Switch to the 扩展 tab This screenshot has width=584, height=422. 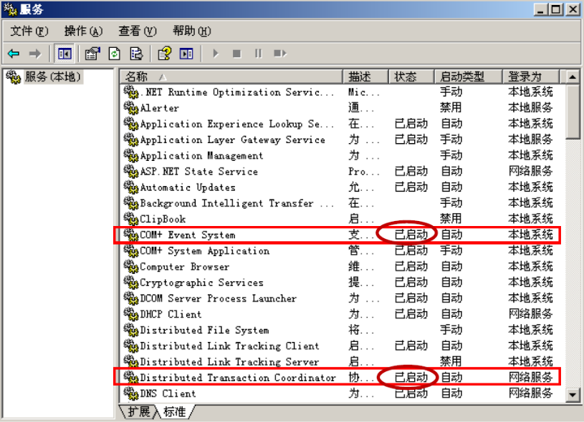[138, 411]
